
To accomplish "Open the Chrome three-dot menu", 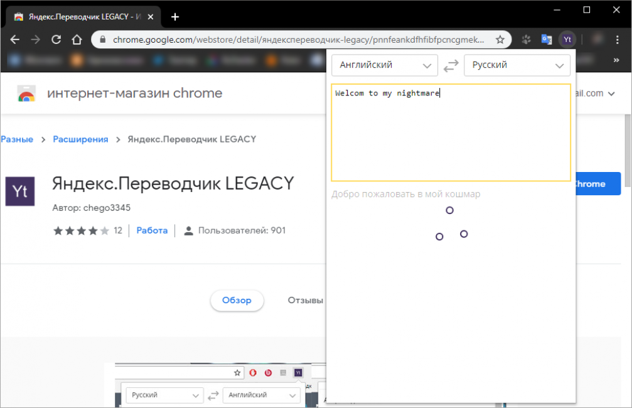I will pyautogui.click(x=618, y=39).
